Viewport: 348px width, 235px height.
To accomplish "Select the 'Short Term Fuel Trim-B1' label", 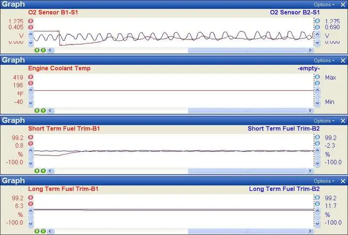I will pos(64,129).
